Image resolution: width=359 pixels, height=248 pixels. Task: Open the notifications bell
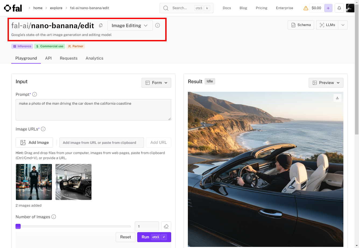(x=339, y=8)
